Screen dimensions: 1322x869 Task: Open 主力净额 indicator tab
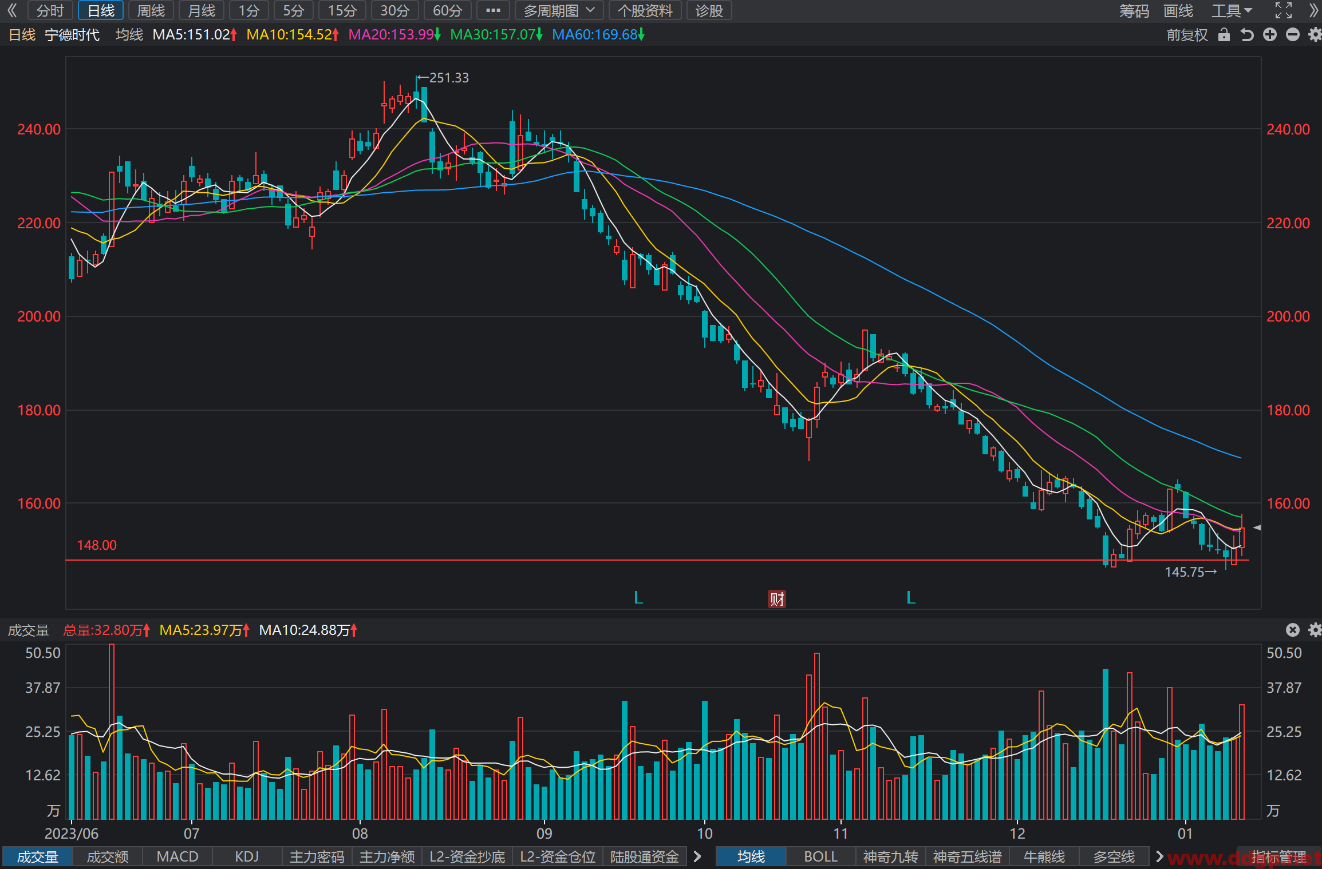(387, 856)
